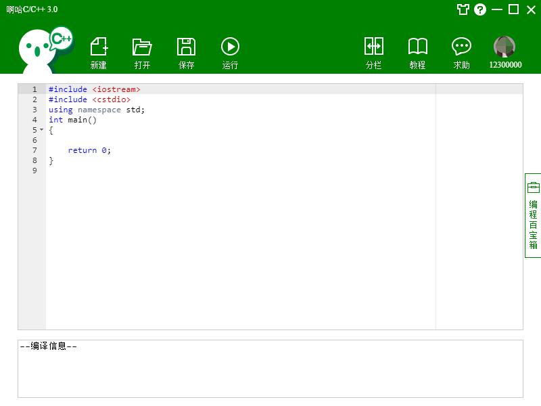Click line number 1 in gutter
The image size is (541, 406).
coord(34,89)
